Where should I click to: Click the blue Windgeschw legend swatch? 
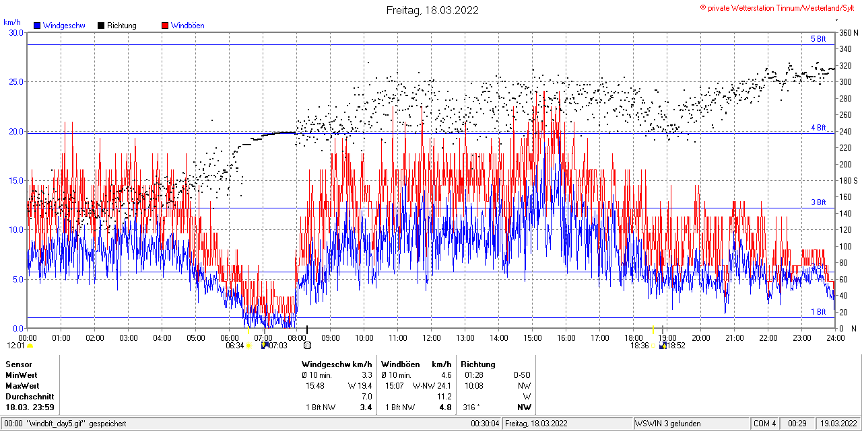click(38, 26)
